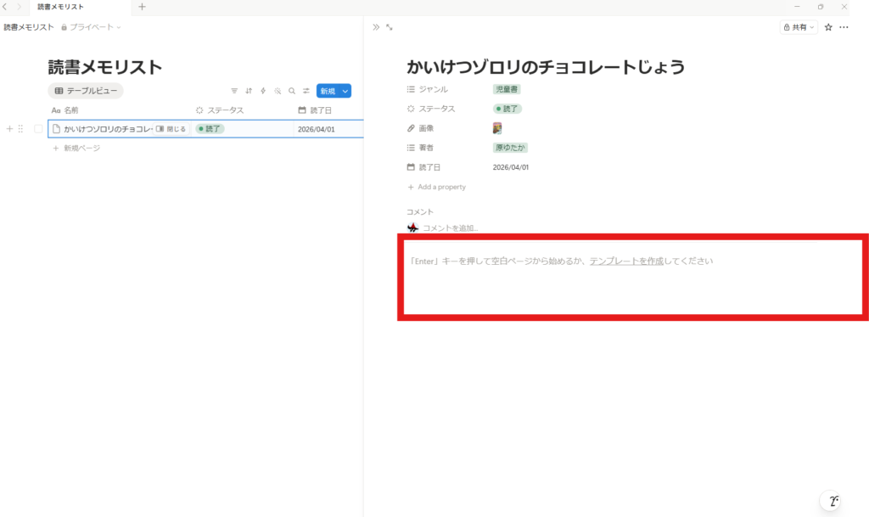Select the テーブルビュー view tab

pos(86,91)
